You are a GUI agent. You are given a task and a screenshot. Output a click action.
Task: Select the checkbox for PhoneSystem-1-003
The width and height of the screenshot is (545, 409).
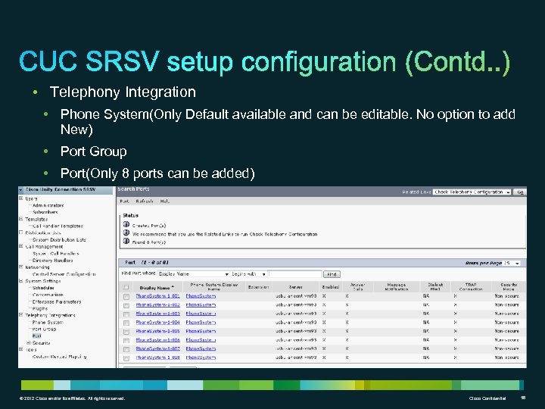pos(126,314)
